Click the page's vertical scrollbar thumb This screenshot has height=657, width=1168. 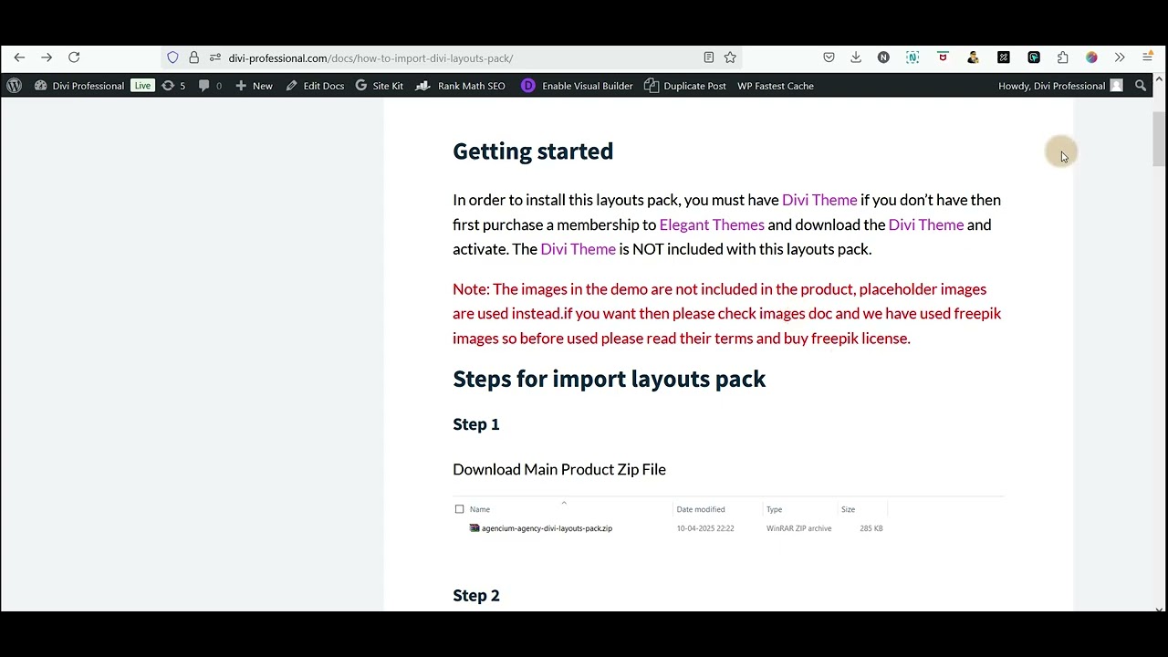click(1159, 139)
